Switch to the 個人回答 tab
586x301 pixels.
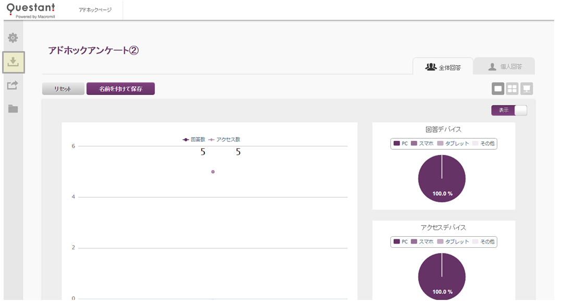point(504,67)
